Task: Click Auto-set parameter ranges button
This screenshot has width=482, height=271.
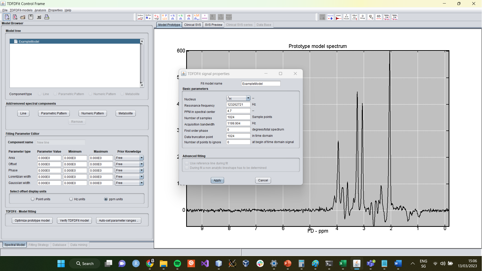Action: coord(118,221)
